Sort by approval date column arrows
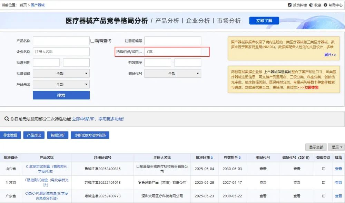The height and width of the screenshot is (203, 345). click(212, 158)
